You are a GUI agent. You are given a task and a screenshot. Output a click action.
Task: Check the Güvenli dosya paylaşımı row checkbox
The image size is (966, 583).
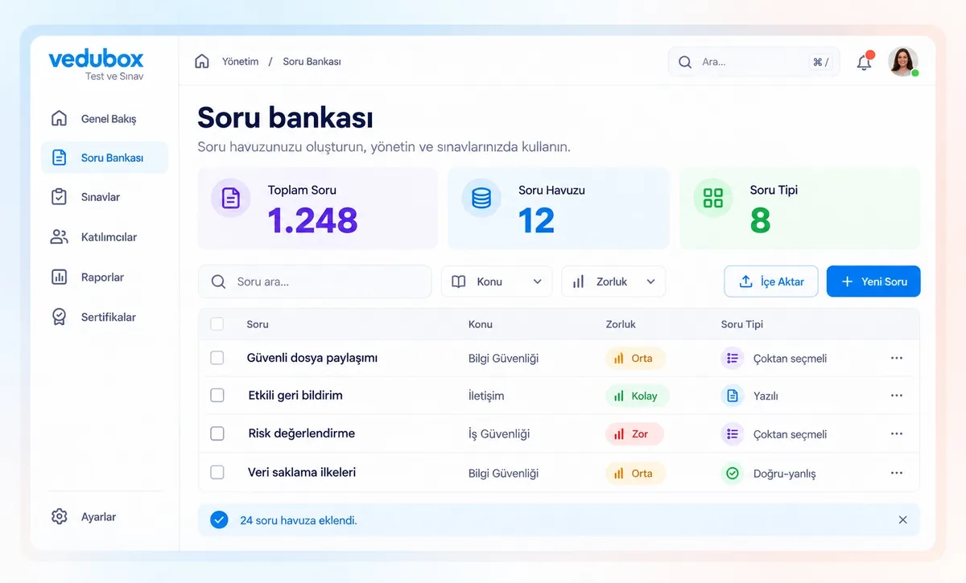coord(217,359)
